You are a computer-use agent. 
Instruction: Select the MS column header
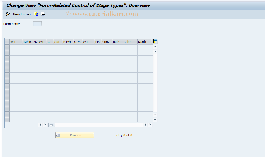pyautogui.click(x=98, y=42)
